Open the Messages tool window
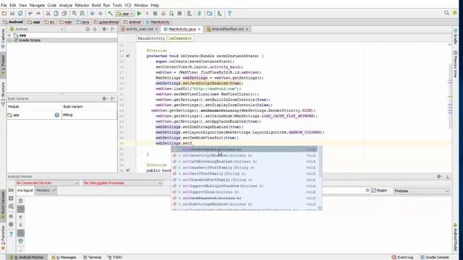Viewport: 463px width, 260px height. (x=64, y=257)
